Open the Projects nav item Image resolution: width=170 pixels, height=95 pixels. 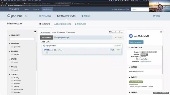click(x=36, y=9)
